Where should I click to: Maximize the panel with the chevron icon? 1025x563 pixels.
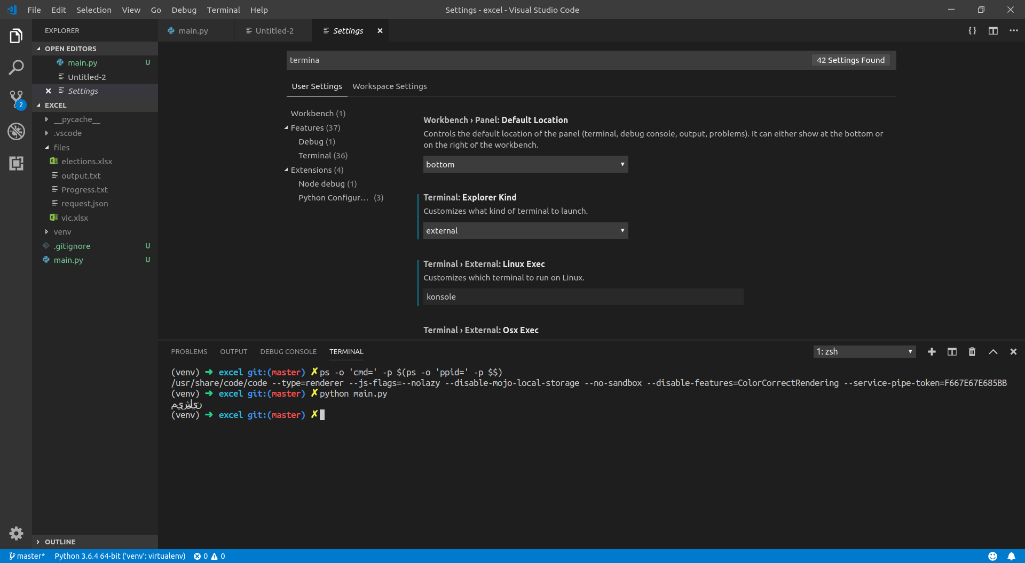pos(993,351)
